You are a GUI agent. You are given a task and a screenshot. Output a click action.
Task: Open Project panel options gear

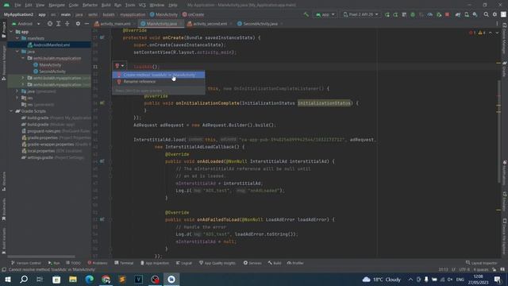click(78, 24)
